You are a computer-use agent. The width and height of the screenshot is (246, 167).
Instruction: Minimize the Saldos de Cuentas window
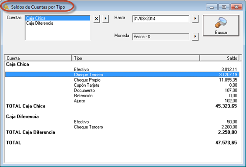212,7
